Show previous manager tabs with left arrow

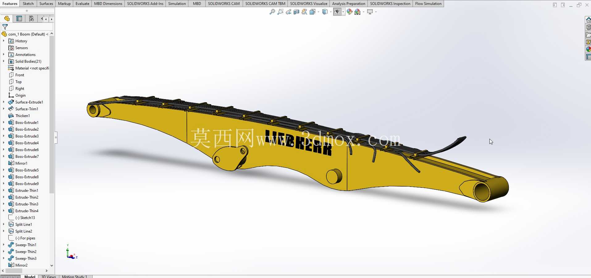coord(46,19)
